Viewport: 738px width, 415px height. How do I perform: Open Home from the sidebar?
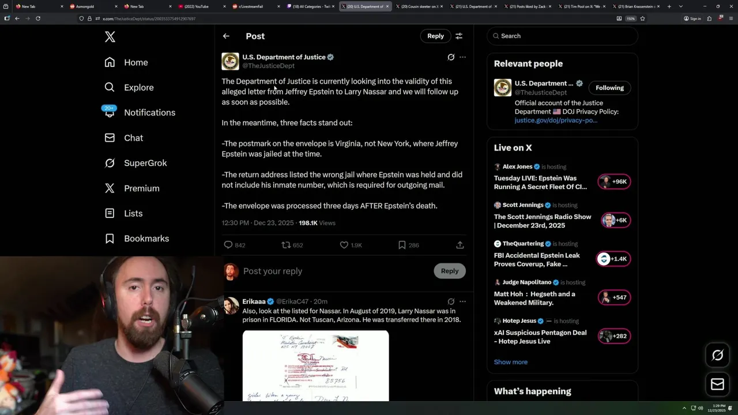pyautogui.click(x=126, y=62)
